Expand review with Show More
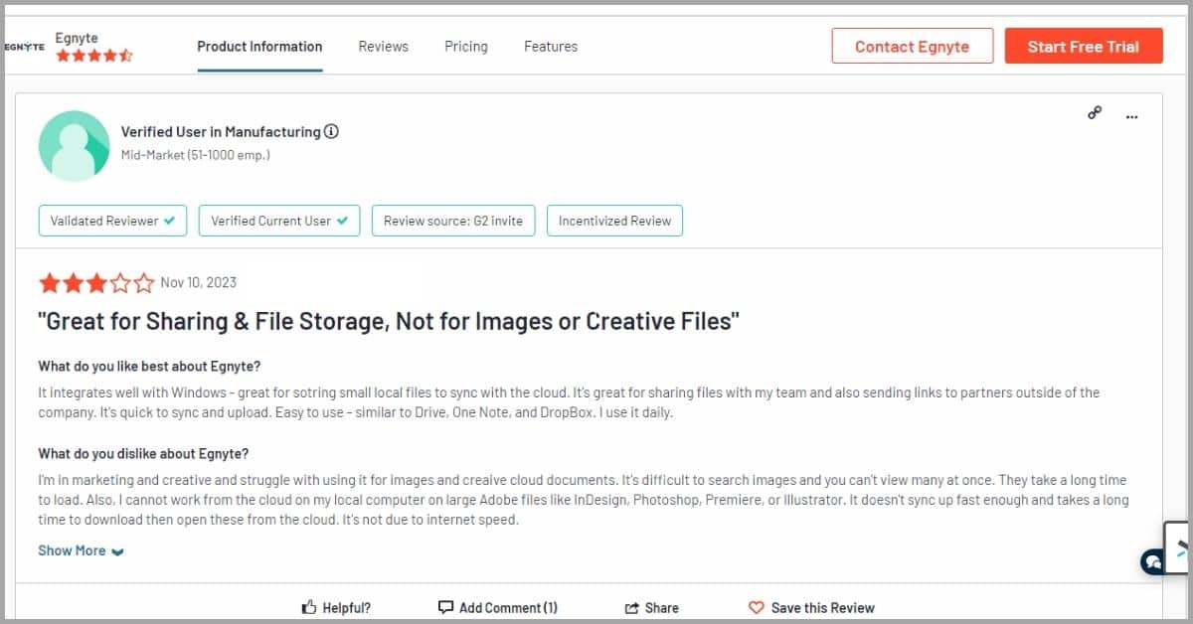 pos(82,550)
